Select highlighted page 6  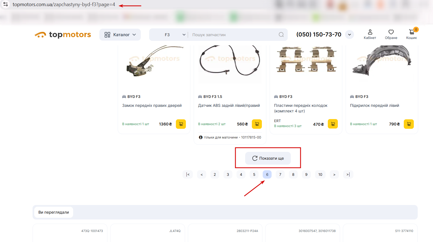267,174
